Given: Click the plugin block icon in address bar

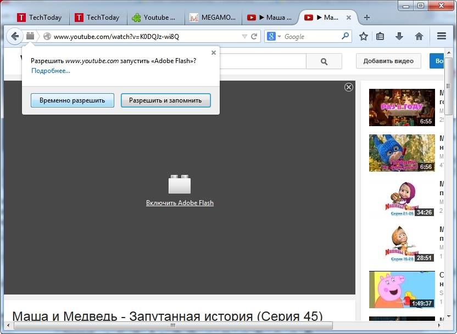Looking at the screenshot, I should point(30,36).
